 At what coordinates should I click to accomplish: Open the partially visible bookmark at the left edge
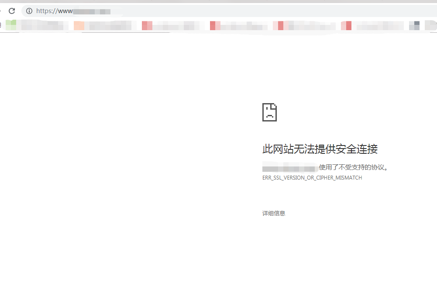click(x=1, y=25)
